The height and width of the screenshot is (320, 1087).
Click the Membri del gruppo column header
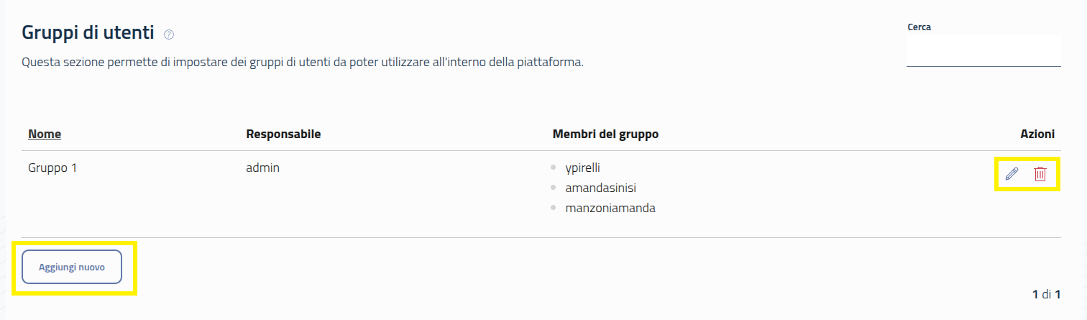tap(605, 134)
